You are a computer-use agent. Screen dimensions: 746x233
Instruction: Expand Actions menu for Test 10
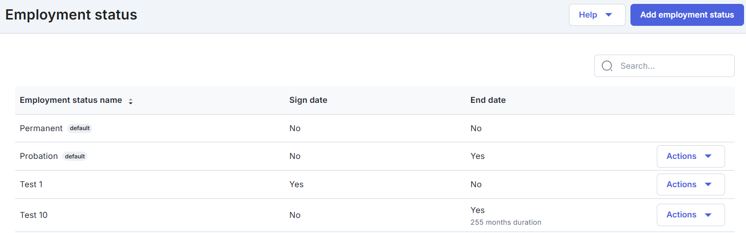(690, 215)
